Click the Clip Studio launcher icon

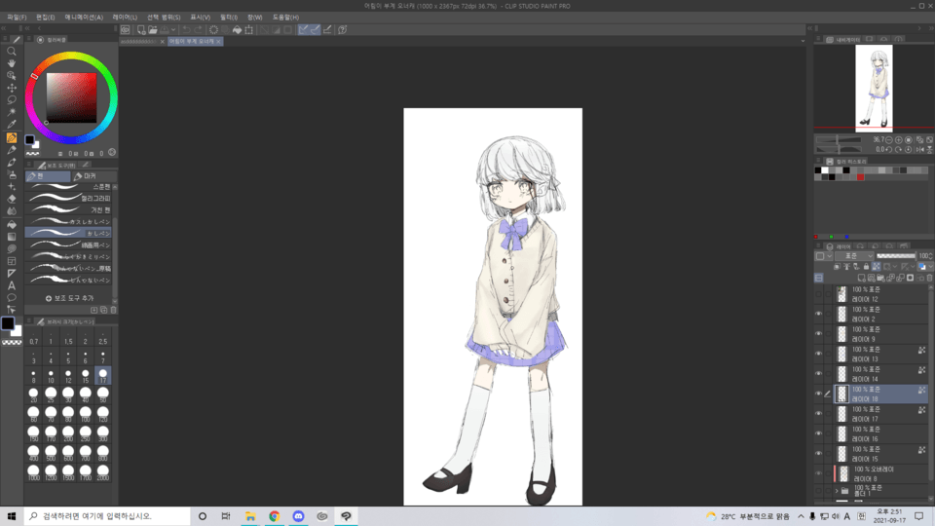126,29
